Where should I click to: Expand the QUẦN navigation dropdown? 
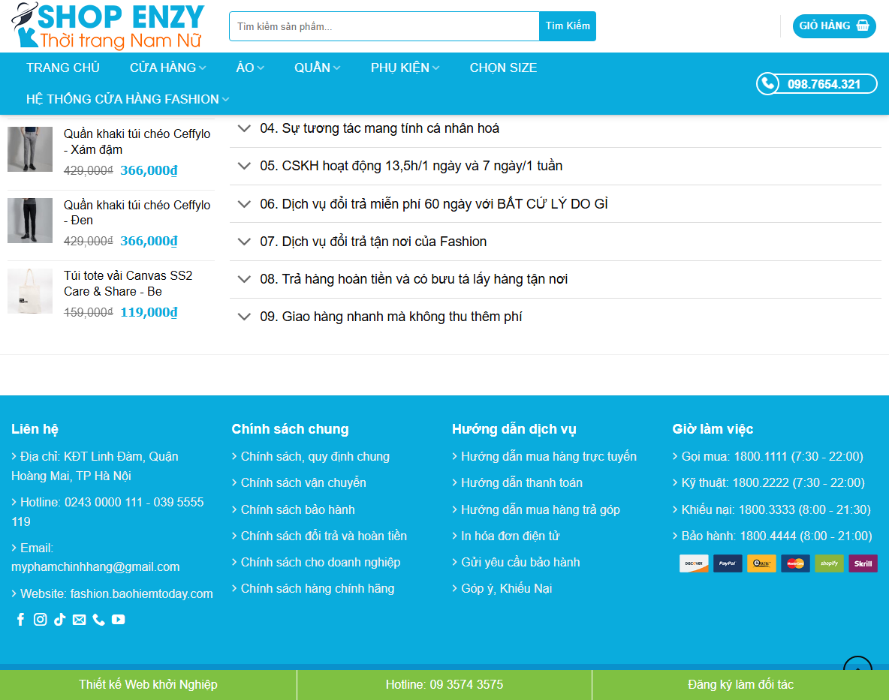coord(317,67)
